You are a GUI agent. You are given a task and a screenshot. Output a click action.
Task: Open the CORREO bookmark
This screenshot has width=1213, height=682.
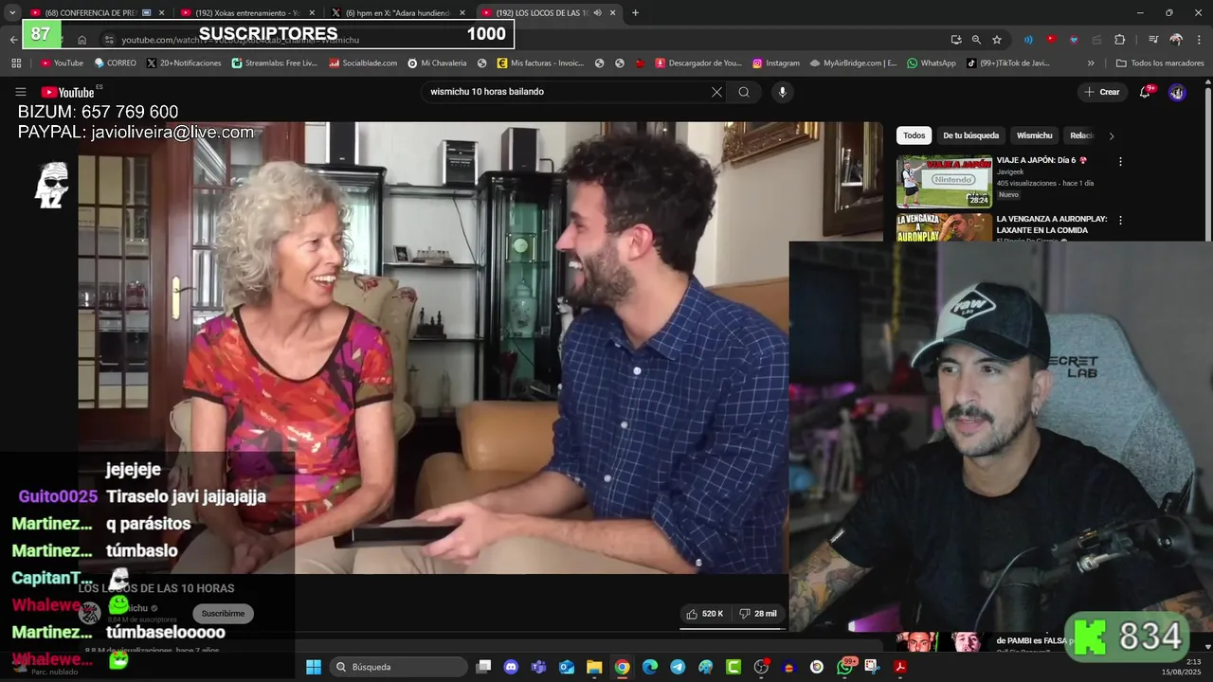point(115,63)
